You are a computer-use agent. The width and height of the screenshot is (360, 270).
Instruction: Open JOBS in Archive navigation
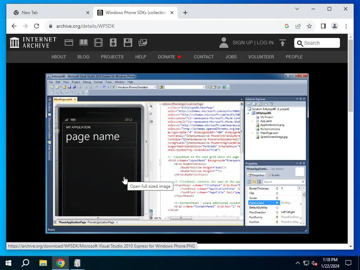pos(231,57)
